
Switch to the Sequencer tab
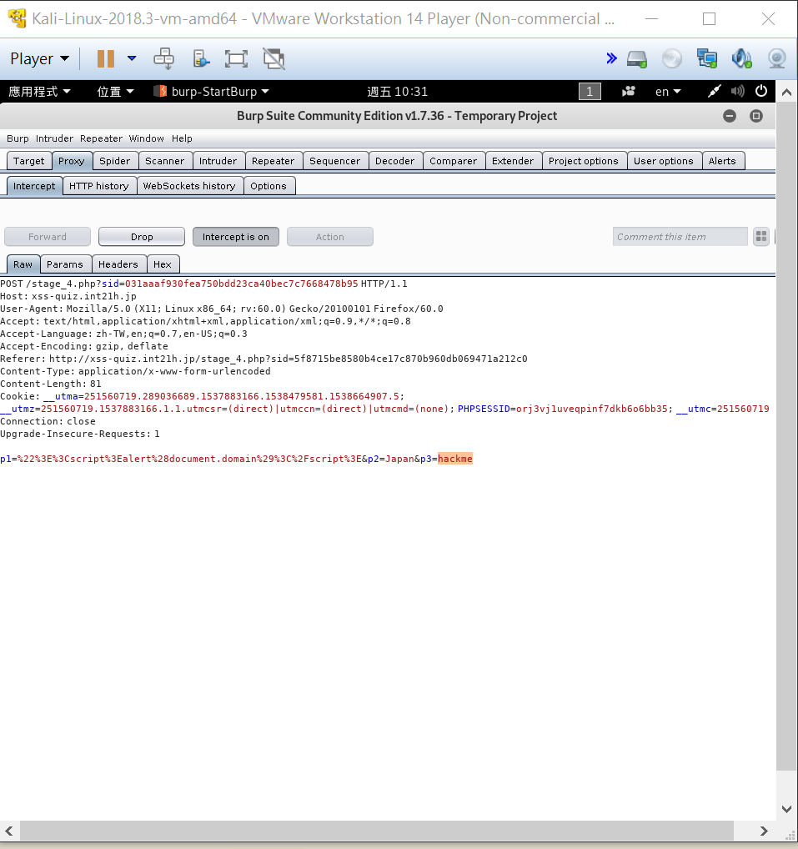click(334, 161)
